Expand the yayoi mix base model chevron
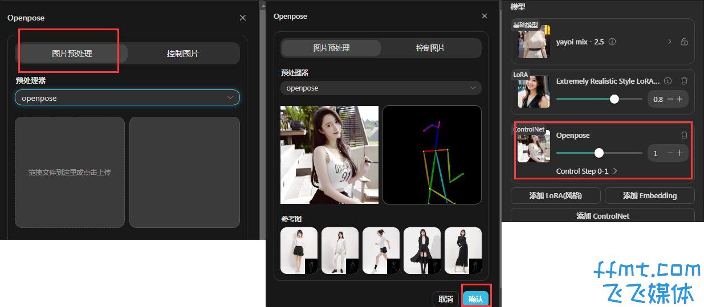This screenshot has width=704, height=307. pyautogui.click(x=670, y=42)
